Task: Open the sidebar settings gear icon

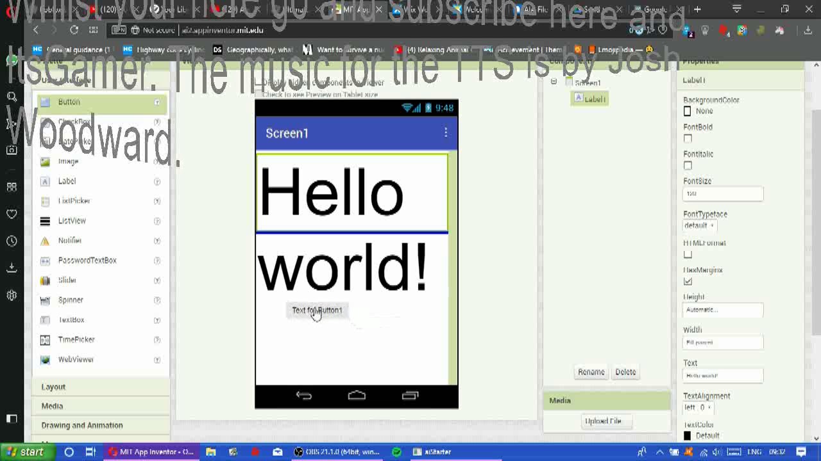Action: click(12, 295)
